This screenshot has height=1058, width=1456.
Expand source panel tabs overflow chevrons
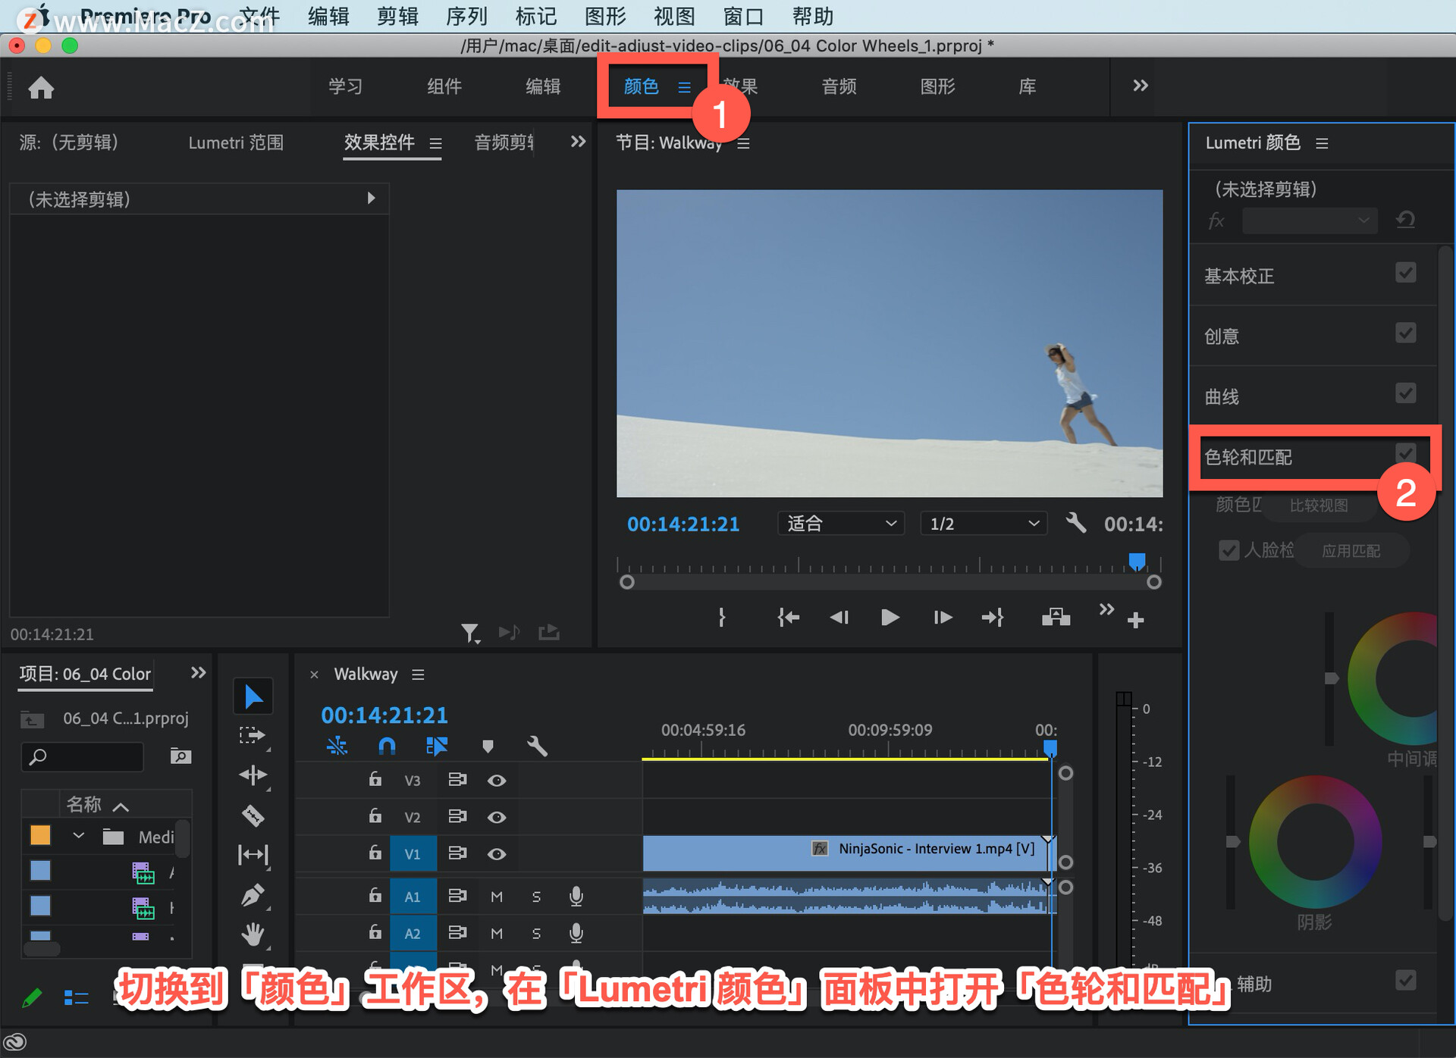pyautogui.click(x=578, y=142)
